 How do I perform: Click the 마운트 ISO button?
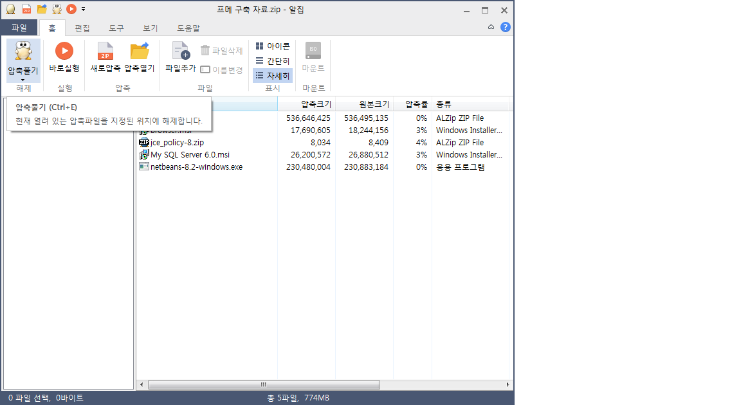click(x=313, y=58)
